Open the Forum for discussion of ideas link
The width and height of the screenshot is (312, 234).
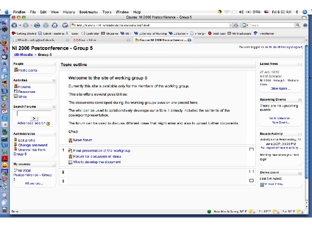(x=97, y=157)
